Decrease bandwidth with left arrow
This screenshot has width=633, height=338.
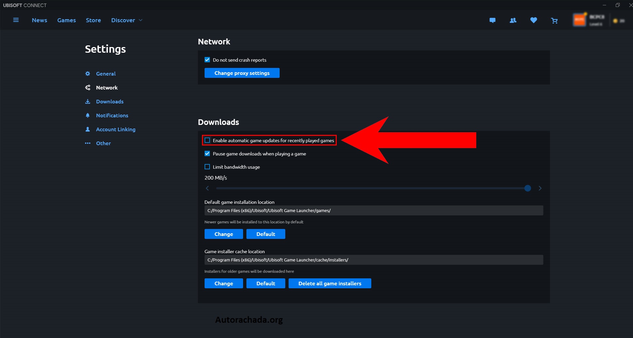pos(207,188)
